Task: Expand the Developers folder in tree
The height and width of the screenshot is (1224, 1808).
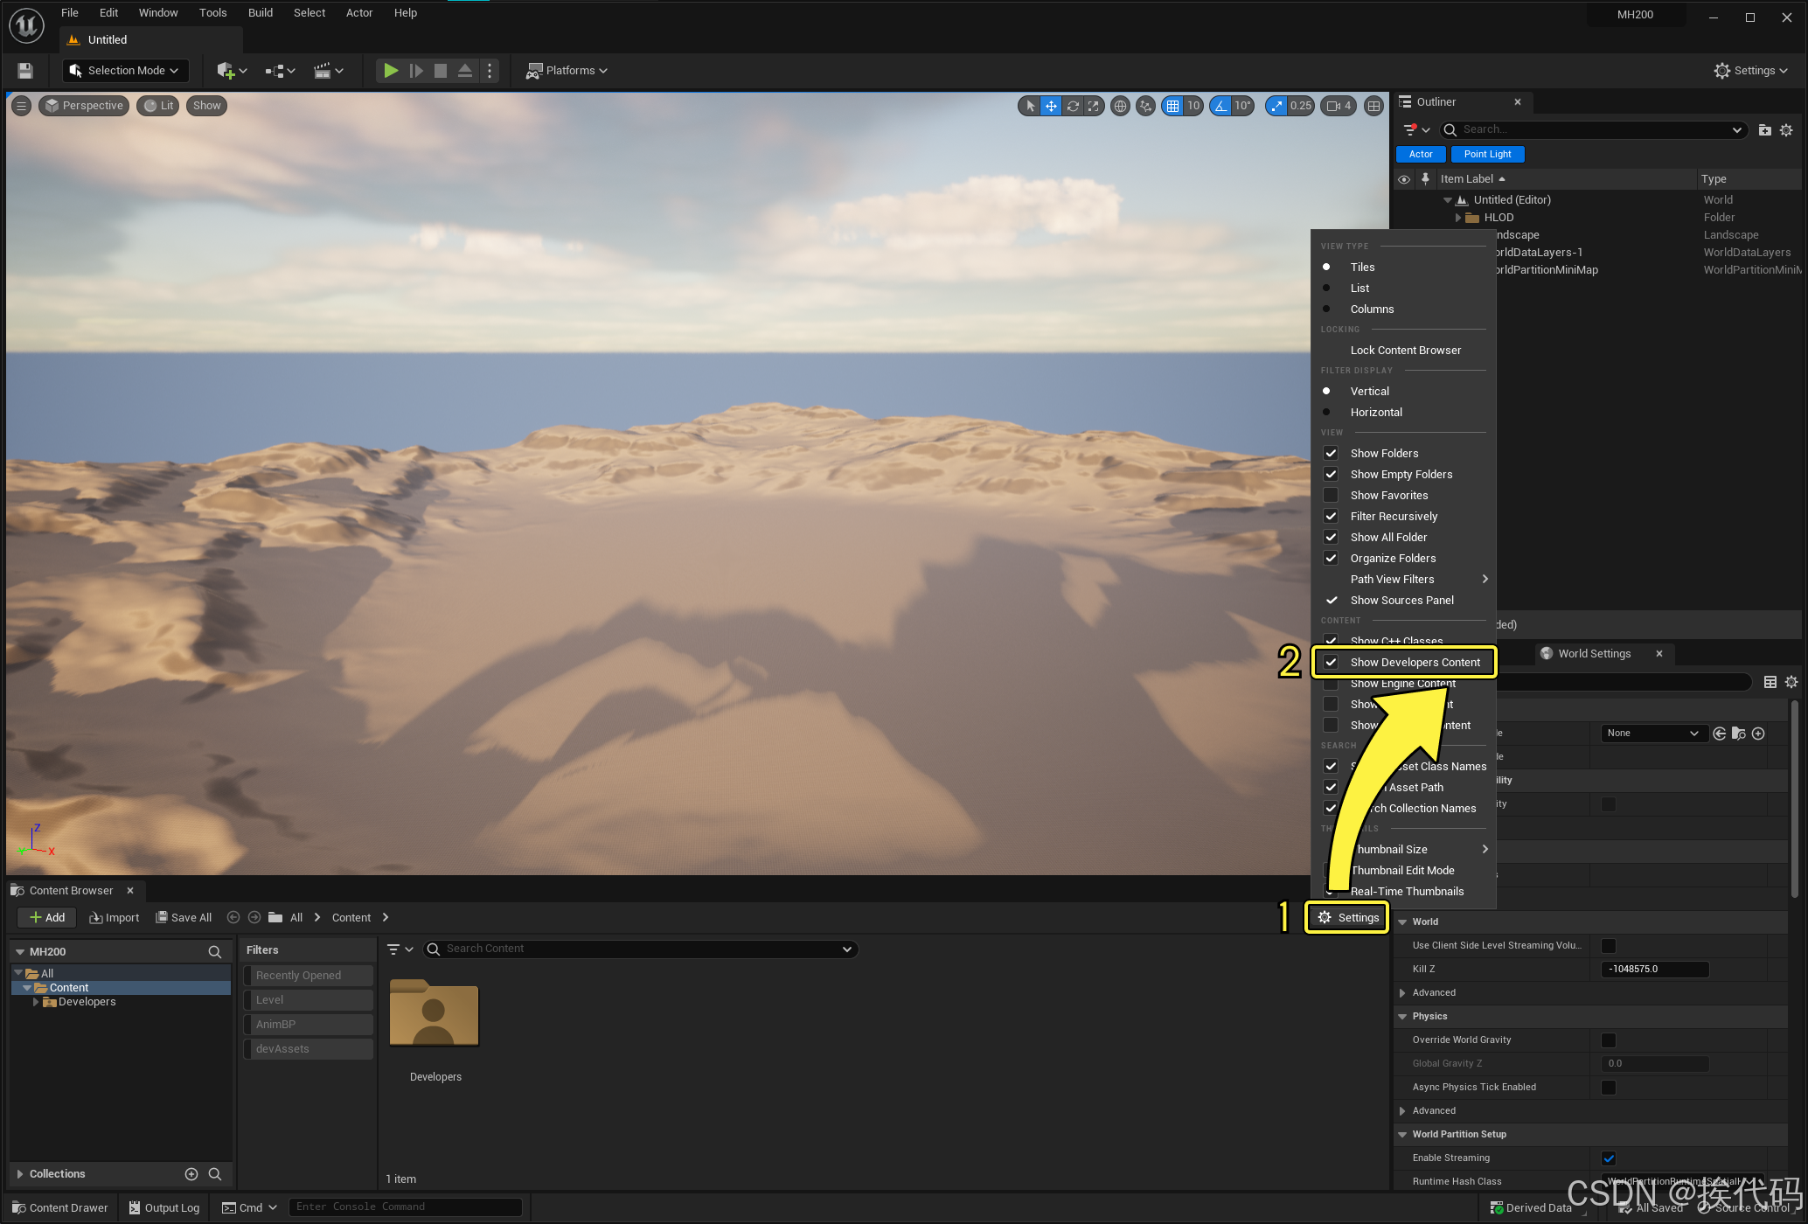Action: click(36, 1002)
